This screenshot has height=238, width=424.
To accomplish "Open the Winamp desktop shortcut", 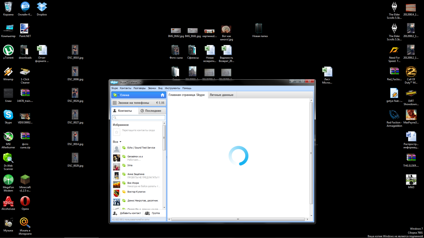I will pos(8,72).
